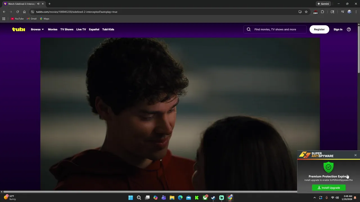
Task: Open the Mail app from taskbar
Action: [x=188, y=198]
